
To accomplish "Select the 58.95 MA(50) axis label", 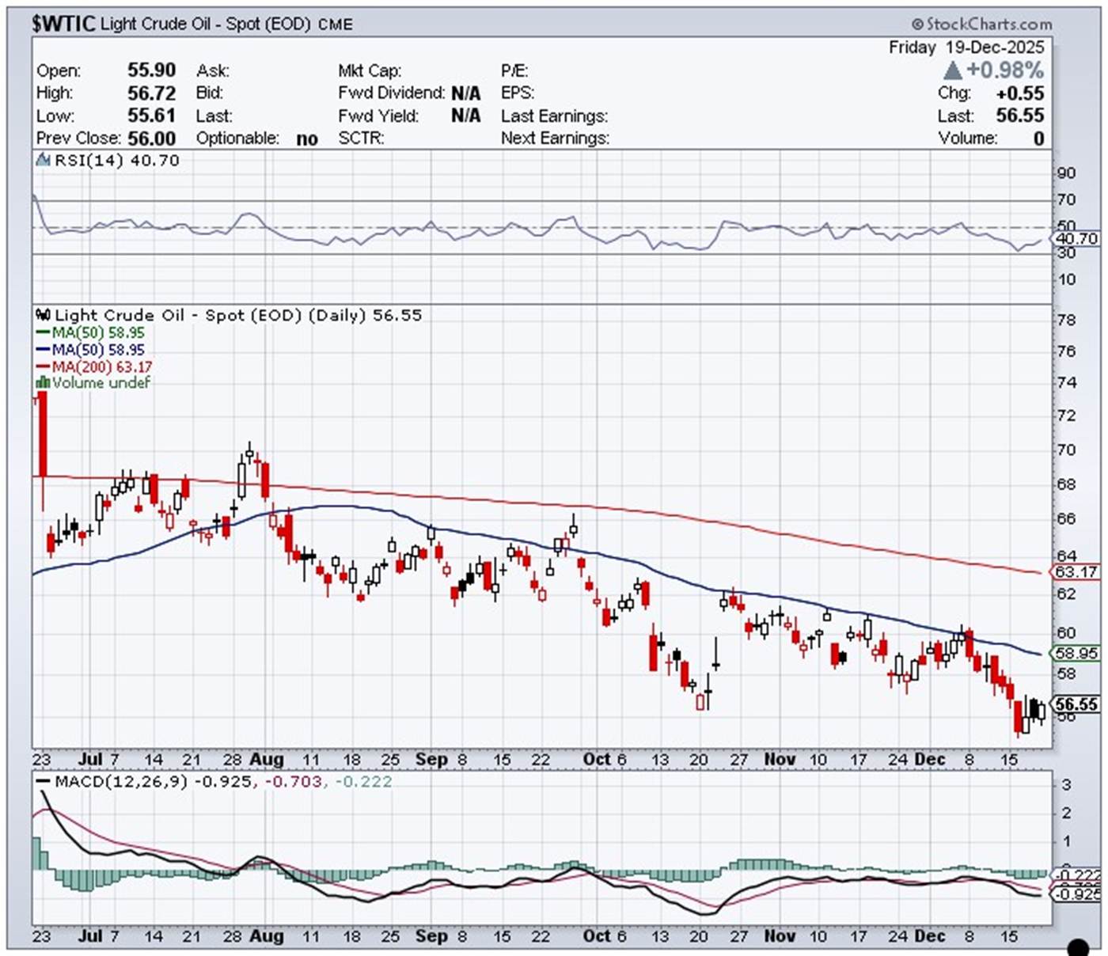I will pyautogui.click(x=1076, y=653).
